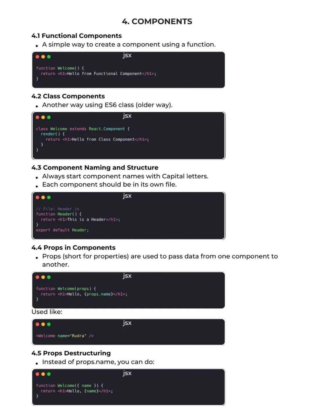Click the export default Header code line

click(x=62, y=230)
